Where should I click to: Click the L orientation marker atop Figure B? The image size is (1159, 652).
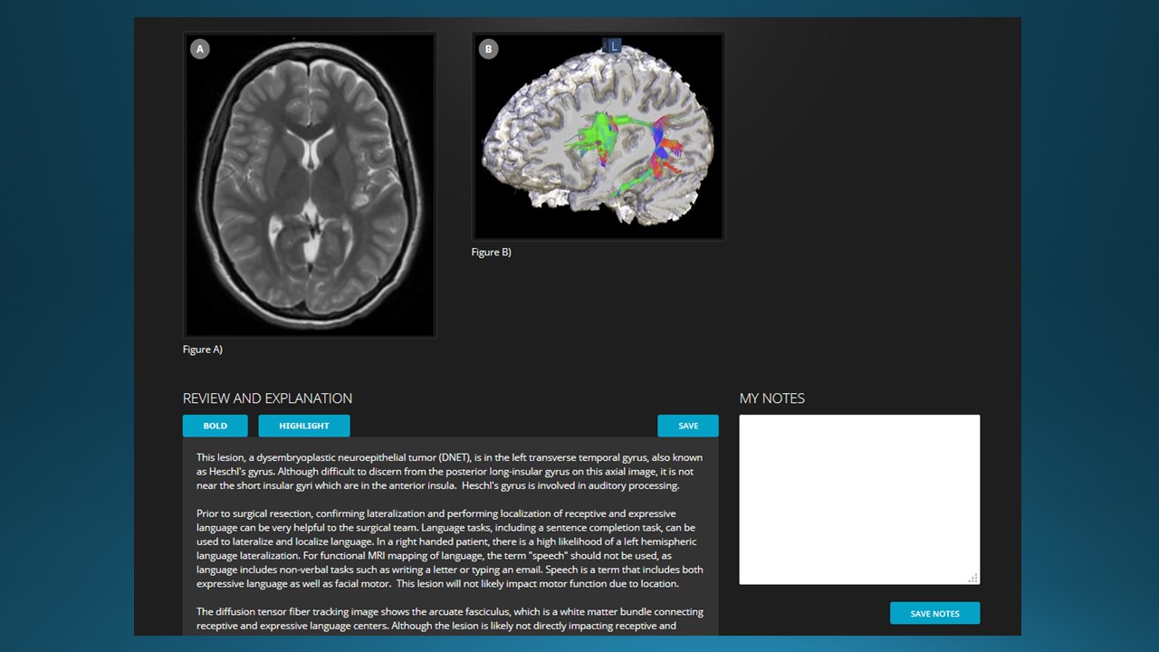tap(613, 45)
